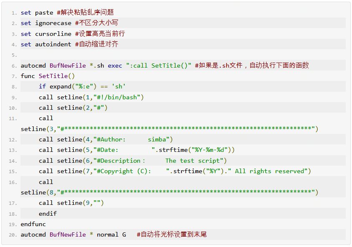
Task: Click 'SetTitle()' in the func declaration
Action: tap(57, 76)
